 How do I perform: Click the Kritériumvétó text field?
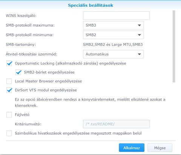[x=116, y=124]
